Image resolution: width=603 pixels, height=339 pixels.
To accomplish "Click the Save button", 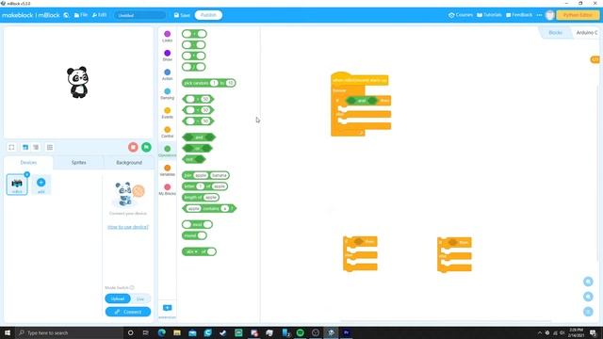I will point(182,15).
